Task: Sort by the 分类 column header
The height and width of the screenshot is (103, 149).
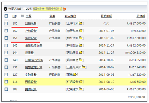Action: 52,16
